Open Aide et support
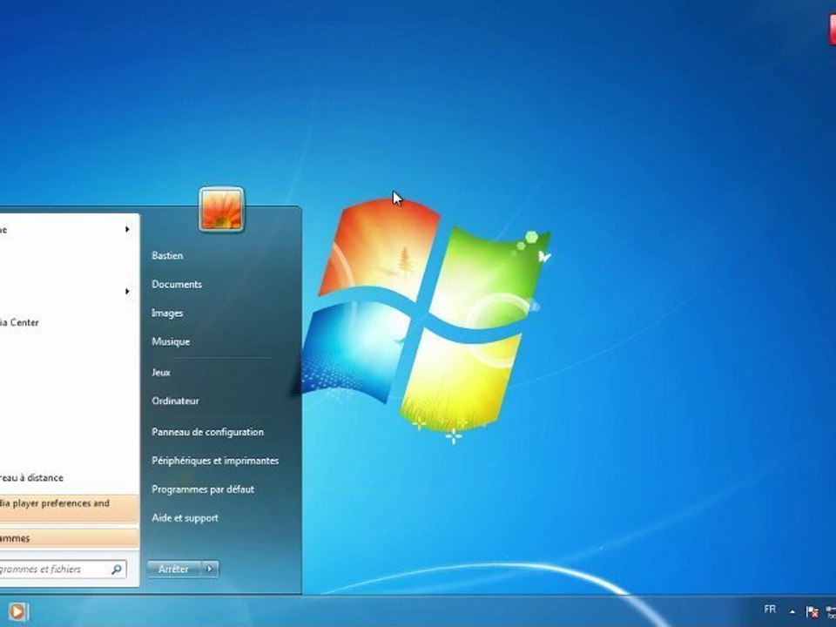This screenshot has height=627, width=836. pyautogui.click(x=185, y=517)
